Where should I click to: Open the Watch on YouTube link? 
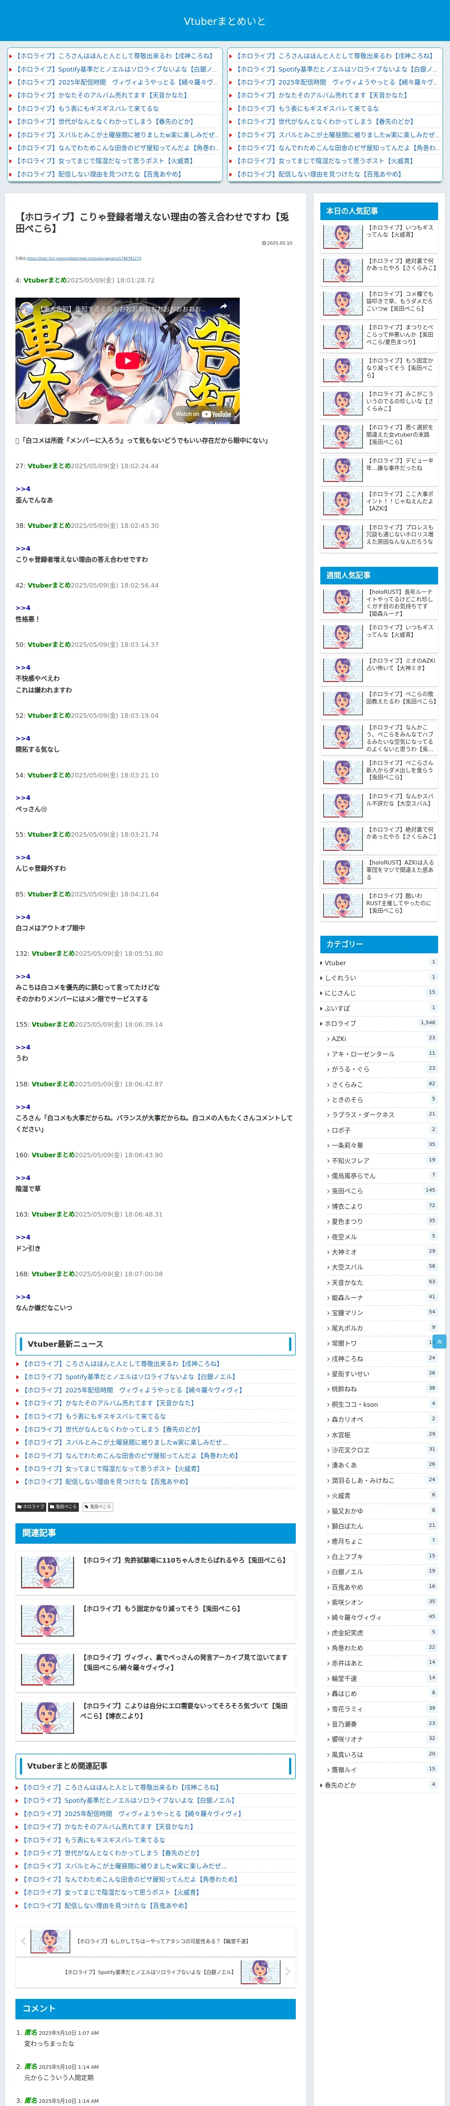[203, 414]
